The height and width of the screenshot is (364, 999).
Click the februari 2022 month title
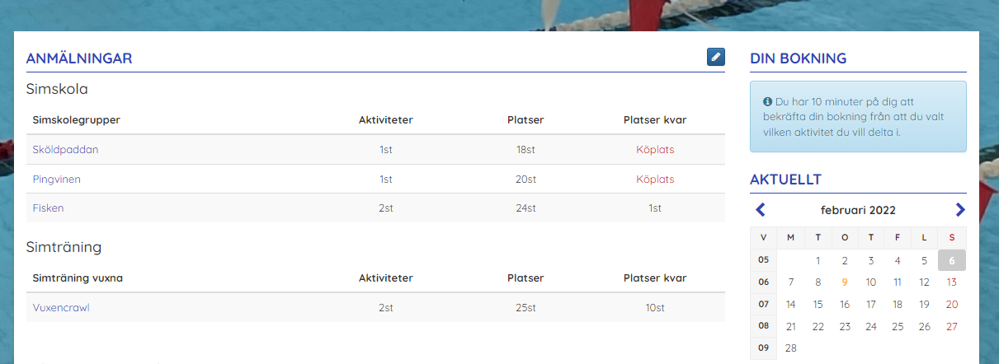click(858, 210)
